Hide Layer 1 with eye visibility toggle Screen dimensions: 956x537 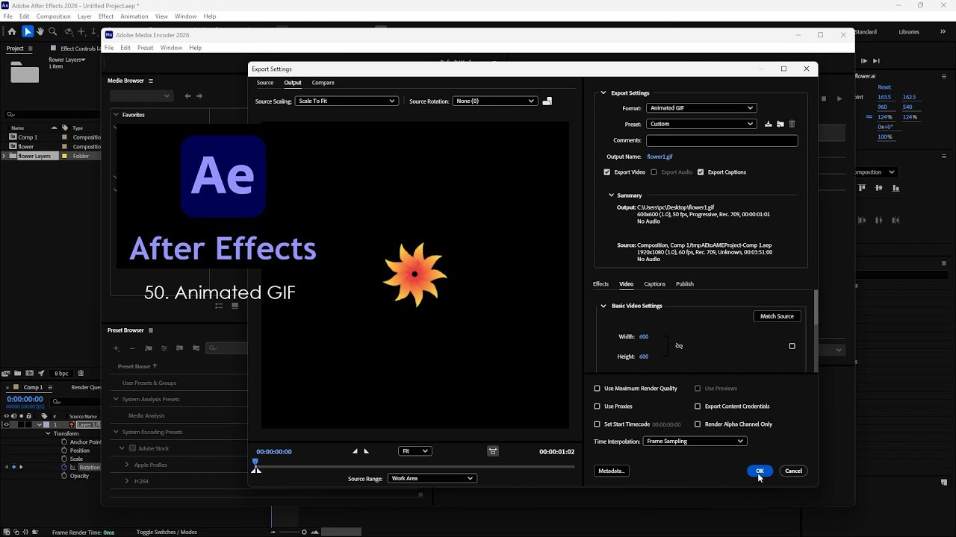tap(6, 424)
